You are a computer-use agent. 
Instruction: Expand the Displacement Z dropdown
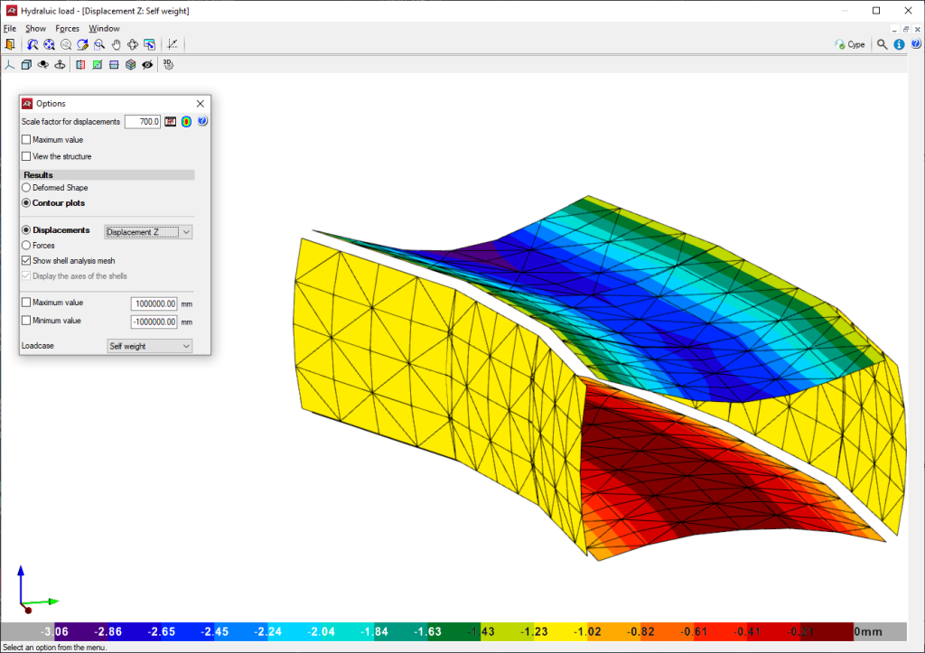coord(148,232)
